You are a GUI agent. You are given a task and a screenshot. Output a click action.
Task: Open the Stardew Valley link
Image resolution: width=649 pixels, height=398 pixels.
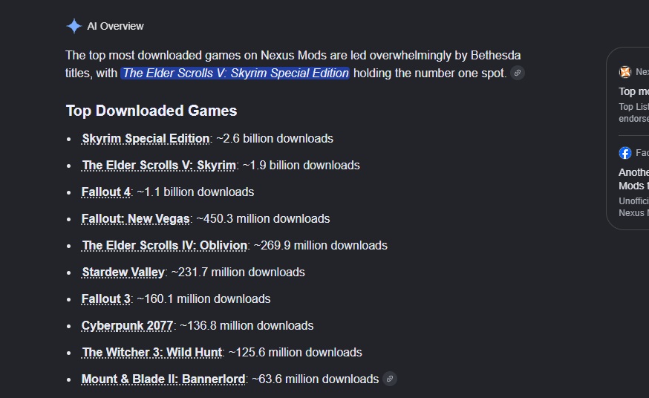pyautogui.click(x=123, y=273)
